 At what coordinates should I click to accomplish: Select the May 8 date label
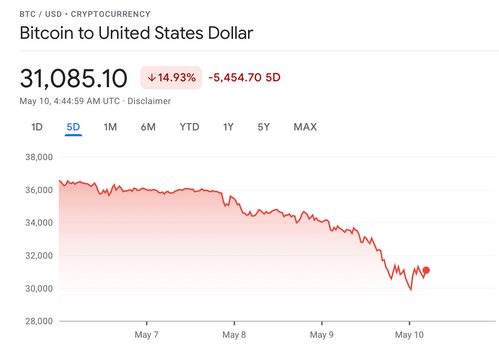(x=234, y=335)
